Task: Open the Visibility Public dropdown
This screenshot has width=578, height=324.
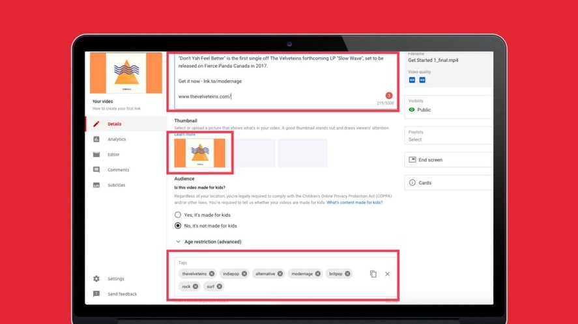Action: 448,107
